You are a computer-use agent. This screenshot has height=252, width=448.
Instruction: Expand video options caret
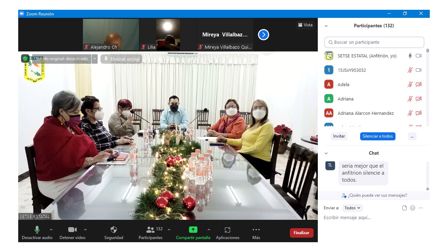85,230
